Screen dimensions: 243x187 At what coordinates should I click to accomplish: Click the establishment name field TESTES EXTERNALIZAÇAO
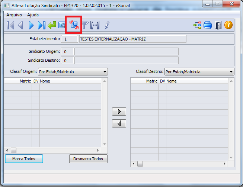pyautogui.click(x=132, y=39)
